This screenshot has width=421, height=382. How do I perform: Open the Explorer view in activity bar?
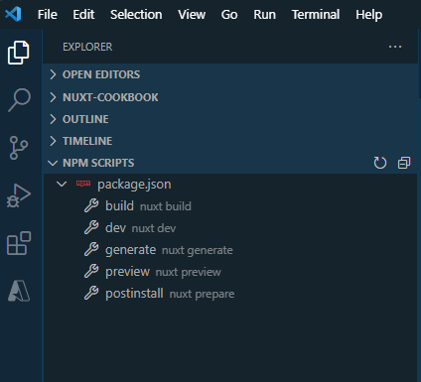(x=19, y=53)
